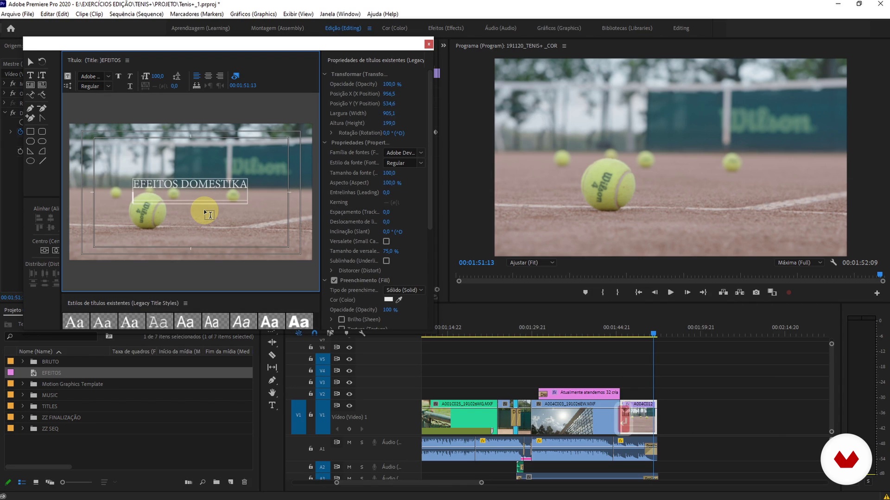Toggle V6 track visibility eye
Image resolution: width=890 pixels, height=500 pixels.
pyautogui.click(x=350, y=347)
